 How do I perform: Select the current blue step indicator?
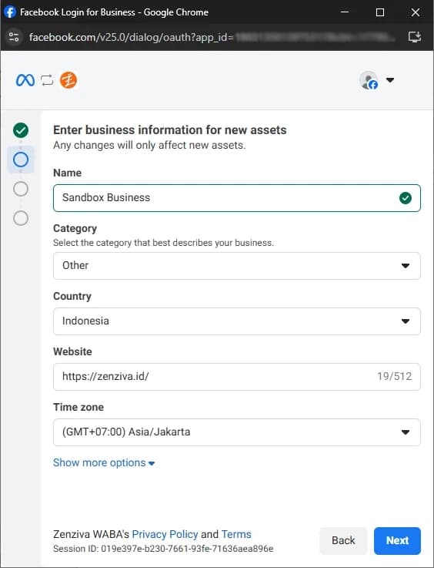point(21,160)
